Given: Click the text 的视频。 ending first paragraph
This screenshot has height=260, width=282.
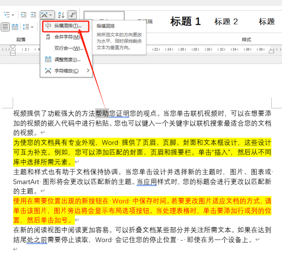Looking at the screenshot, I should (26, 133).
